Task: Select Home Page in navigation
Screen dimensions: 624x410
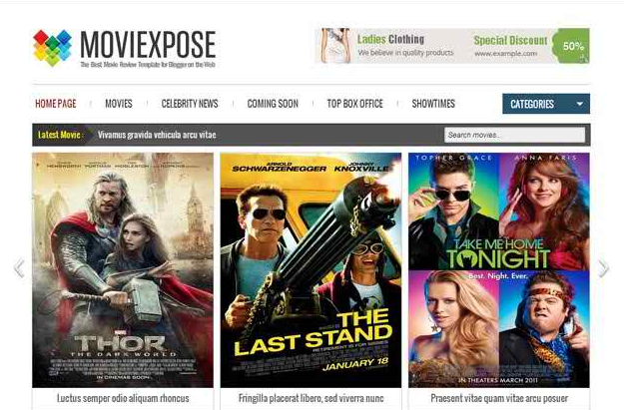Action: click(x=56, y=104)
